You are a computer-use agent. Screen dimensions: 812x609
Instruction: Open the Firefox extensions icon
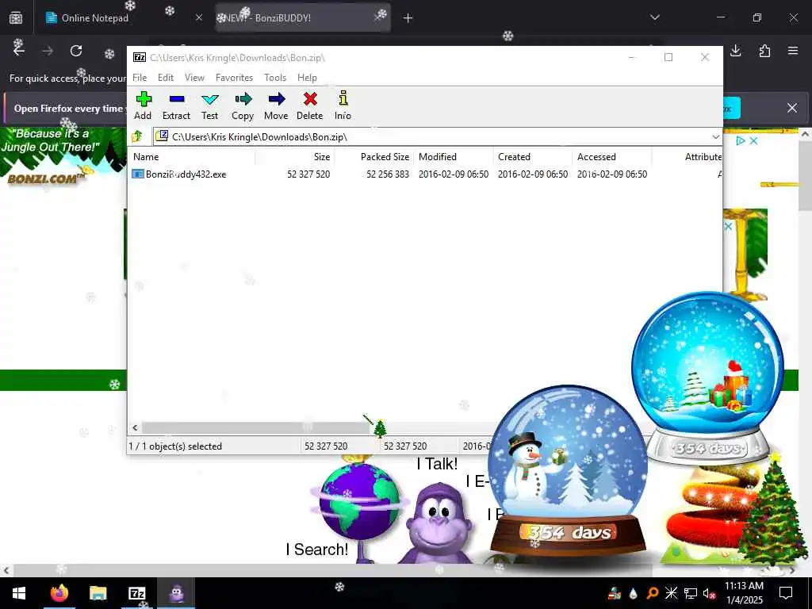[764, 51]
